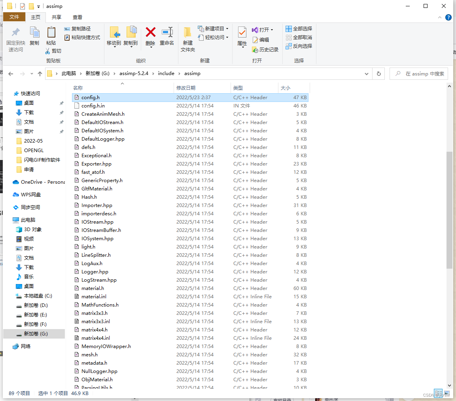The width and height of the screenshot is (456, 401).
Task: Open the Properties (属性) icon
Action: (x=242, y=32)
